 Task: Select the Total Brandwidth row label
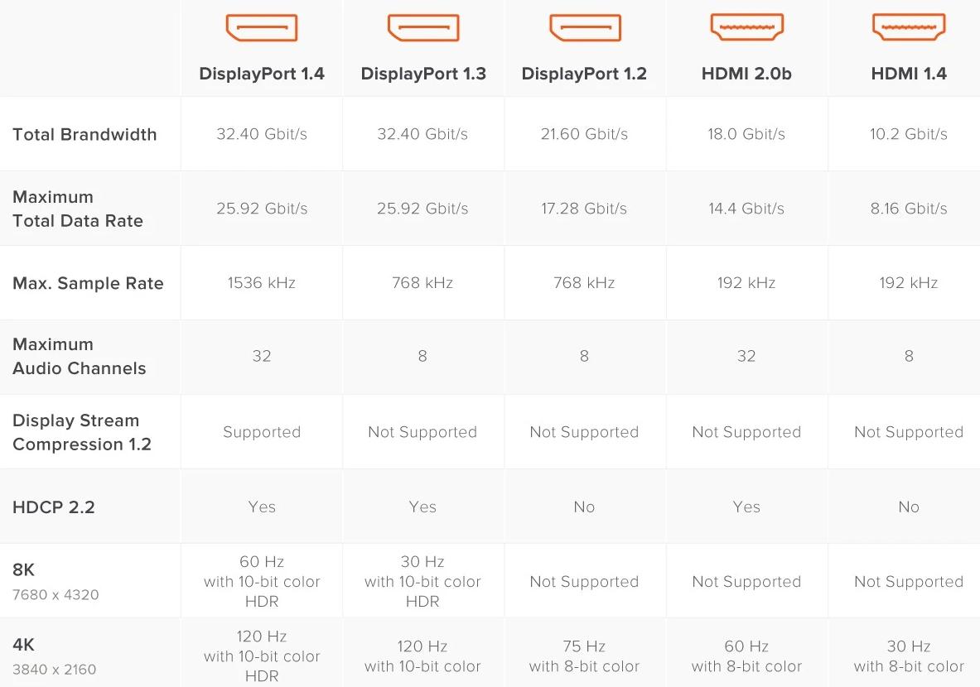click(x=84, y=134)
